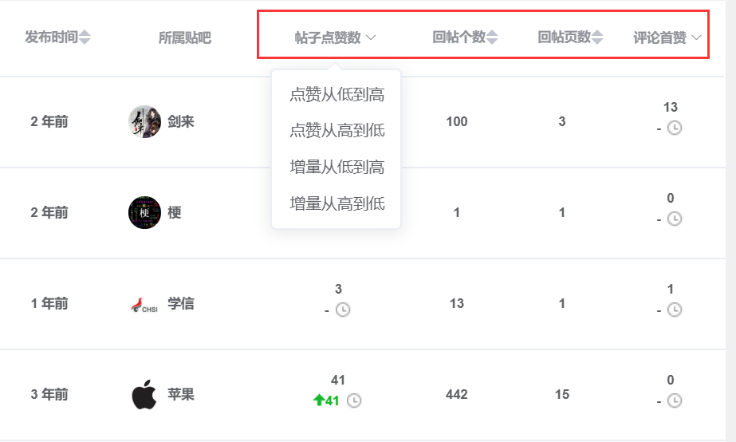The width and height of the screenshot is (736, 442).
Task: Select 点赞从低到高 from the menu
Action: pos(337,94)
